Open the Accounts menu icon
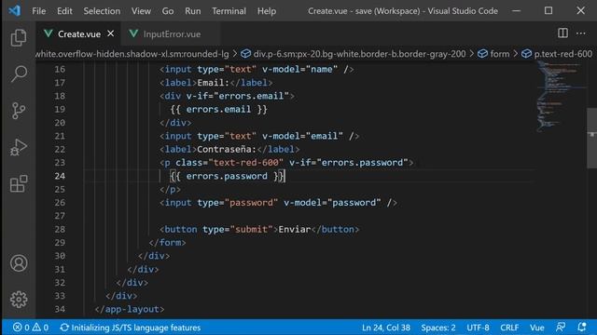The height and width of the screenshot is (335, 597). pyautogui.click(x=19, y=263)
